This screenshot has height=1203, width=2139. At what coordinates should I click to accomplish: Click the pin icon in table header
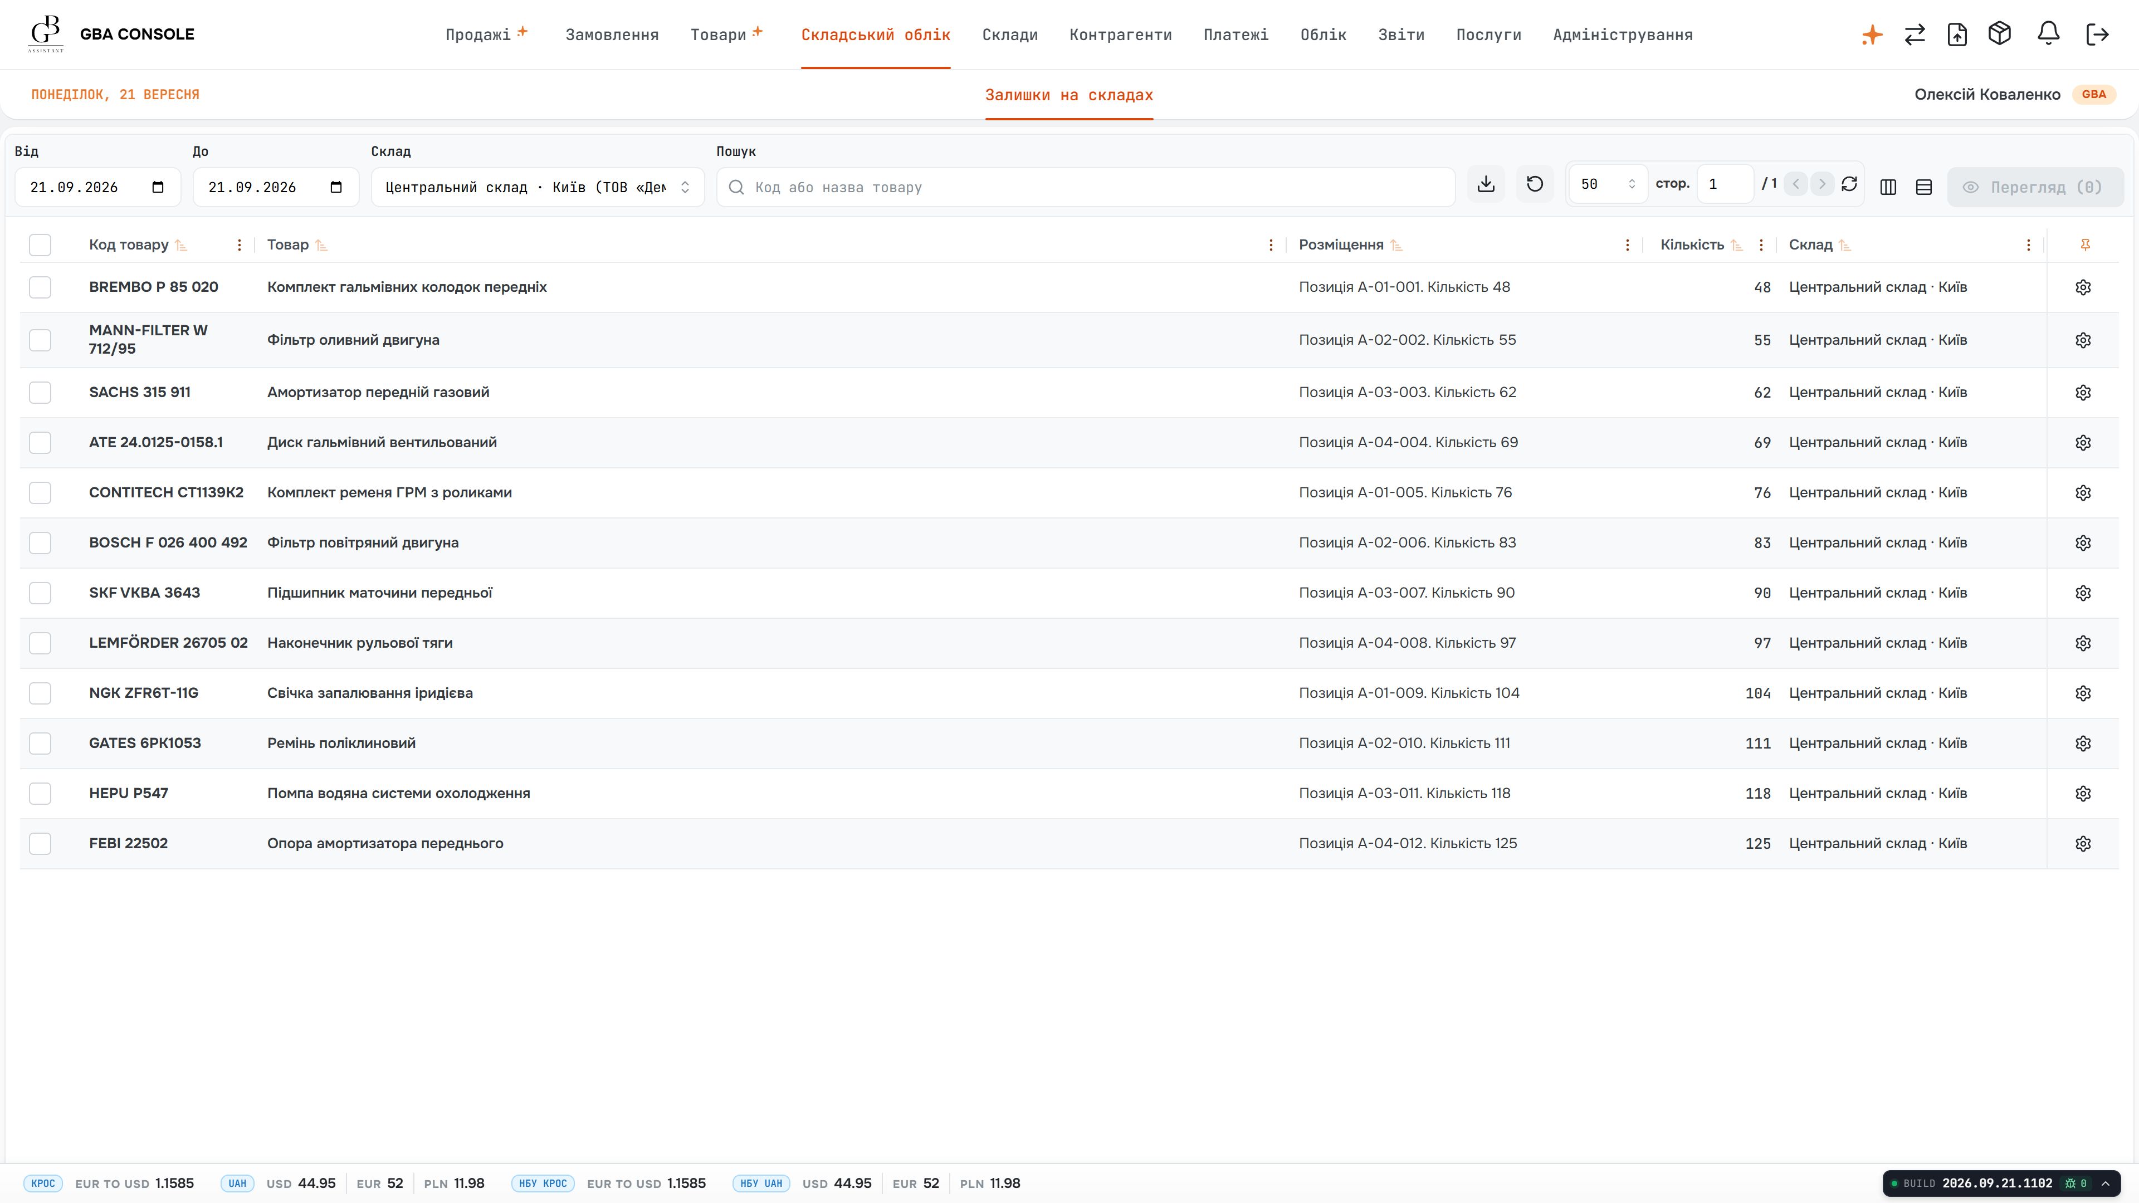click(x=2085, y=245)
